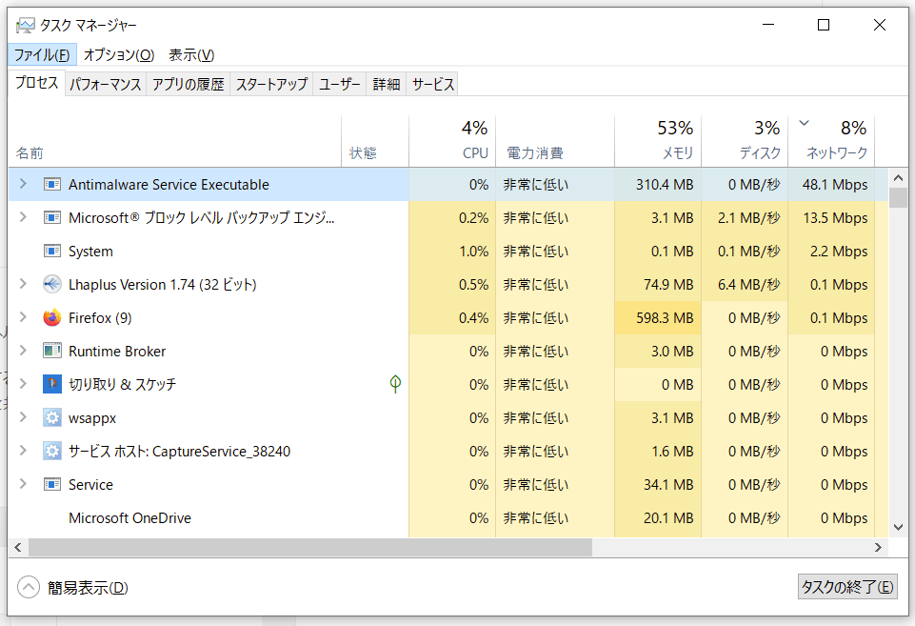Click the 2.2 Mbps network value for System
The image size is (915, 626).
839,252
